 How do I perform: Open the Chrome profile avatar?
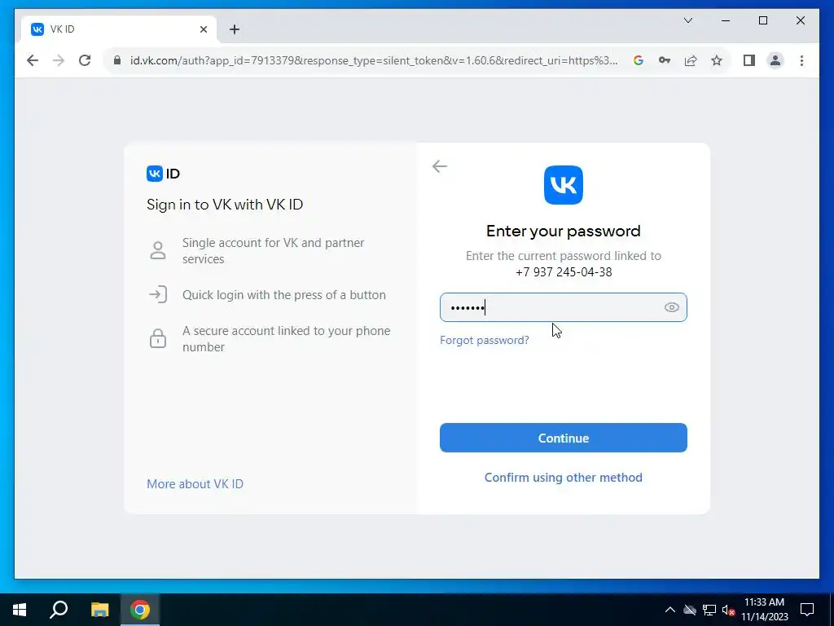coord(775,60)
